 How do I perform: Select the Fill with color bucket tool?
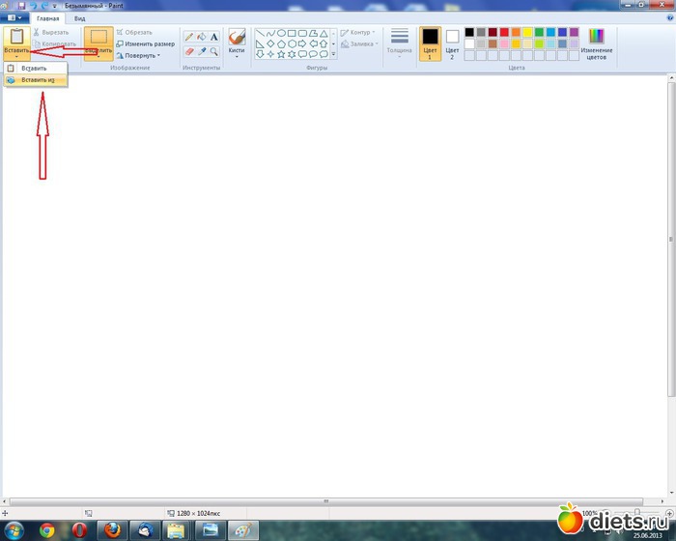[x=202, y=37]
